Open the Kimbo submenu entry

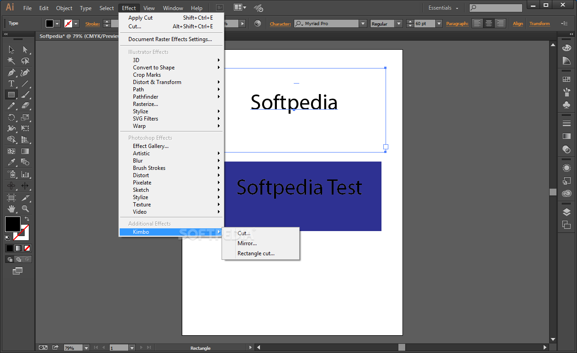[171, 232]
